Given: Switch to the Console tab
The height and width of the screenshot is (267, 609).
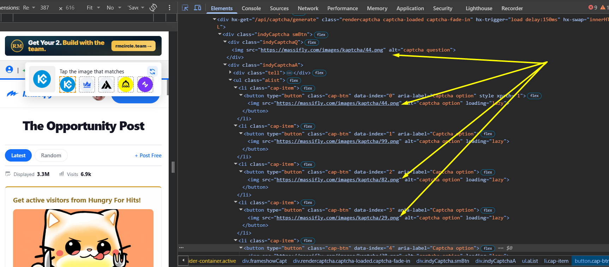Looking at the screenshot, I should [x=251, y=8].
